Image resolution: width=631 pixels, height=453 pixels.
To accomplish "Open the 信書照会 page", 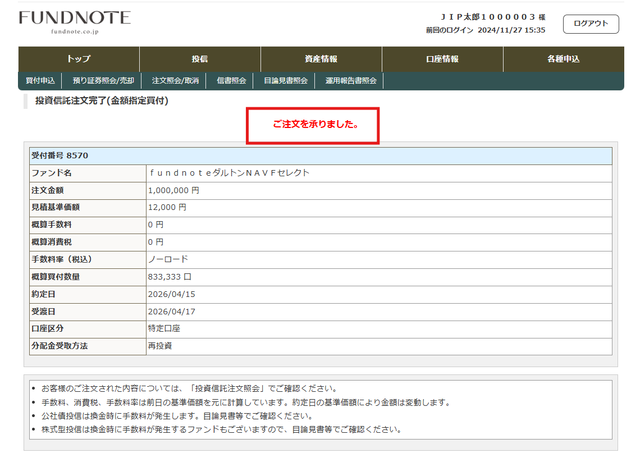I will click(231, 81).
